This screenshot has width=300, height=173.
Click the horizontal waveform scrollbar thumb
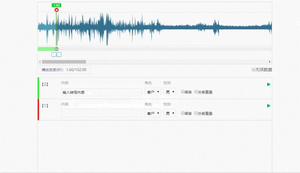click(64, 62)
